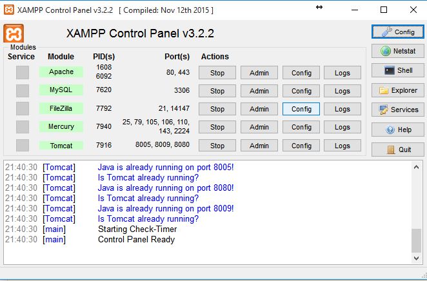
Task: Toggle Mercury service install checkbox
Action: [23, 127]
